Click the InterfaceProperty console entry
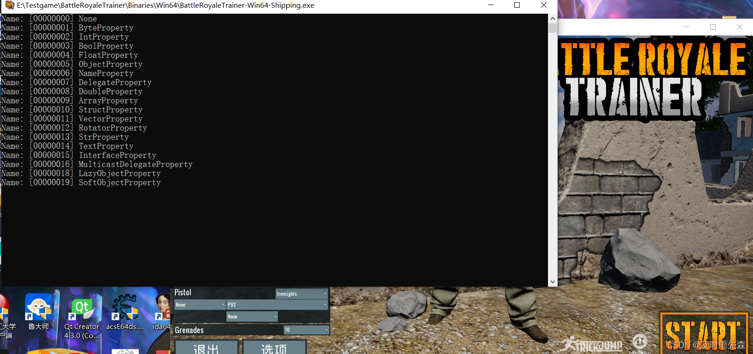753x354 pixels. [79, 155]
